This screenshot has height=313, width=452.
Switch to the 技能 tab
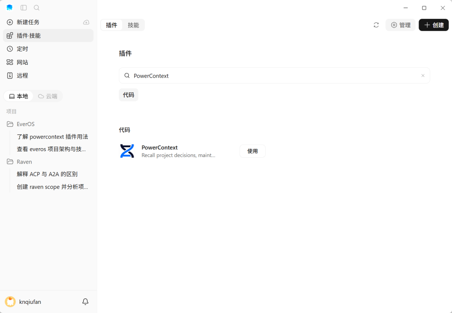pyautogui.click(x=133, y=25)
